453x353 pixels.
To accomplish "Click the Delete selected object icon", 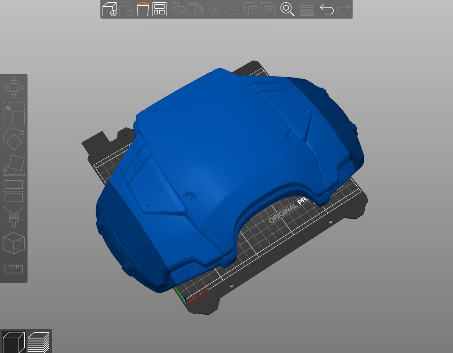I will [126, 9].
